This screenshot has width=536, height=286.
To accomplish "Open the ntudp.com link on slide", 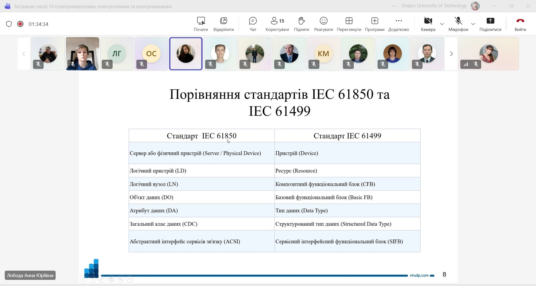I will pyautogui.click(x=419, y=275).
